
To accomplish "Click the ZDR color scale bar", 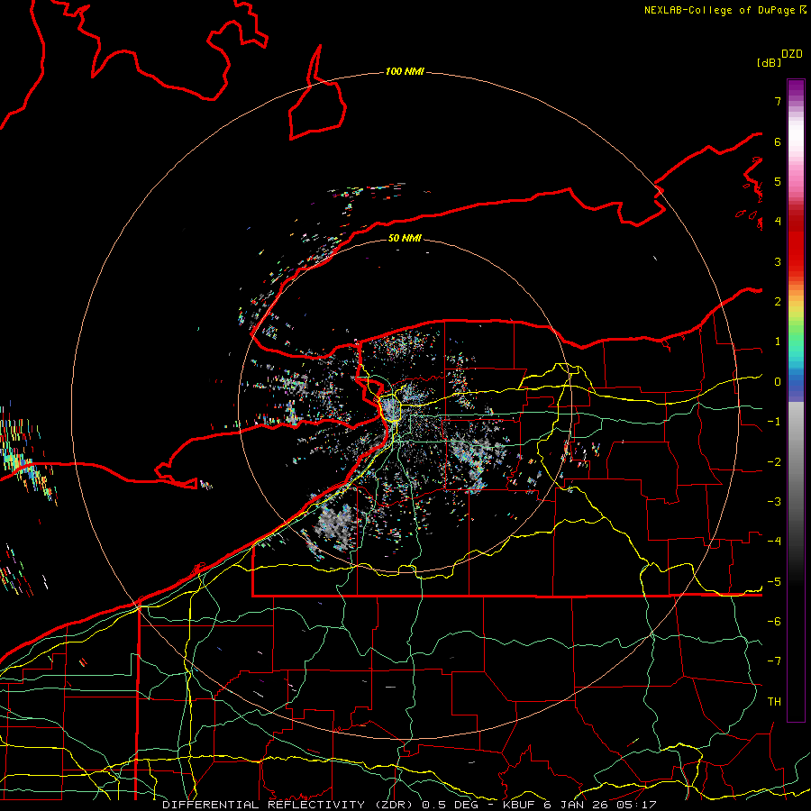I will click(x=796, y=400).
